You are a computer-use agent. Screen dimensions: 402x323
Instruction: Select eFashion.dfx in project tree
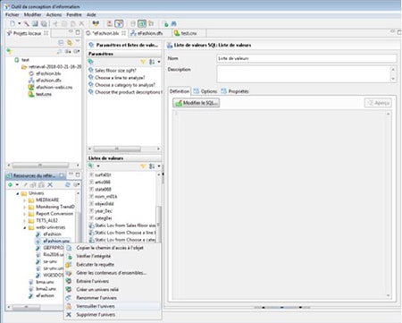coord(45,81)
